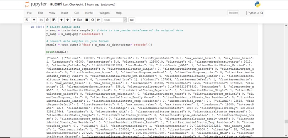The image size is (288, 138).
Task: Restart the kernel with the circular arrow icon
Action: coord(93,20)
